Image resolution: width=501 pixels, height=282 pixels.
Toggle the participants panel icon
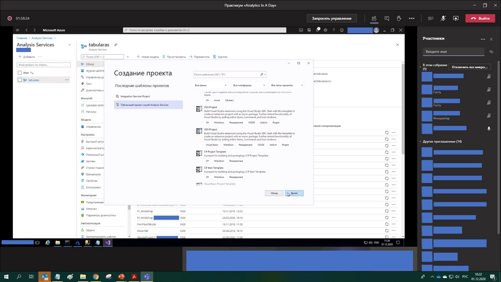[x=374, y=18]
